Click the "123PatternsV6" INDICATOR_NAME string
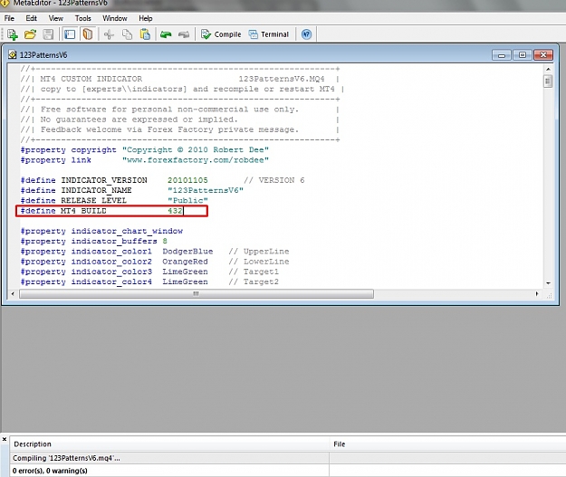566x477 pixels. click(x=206, y=190)
